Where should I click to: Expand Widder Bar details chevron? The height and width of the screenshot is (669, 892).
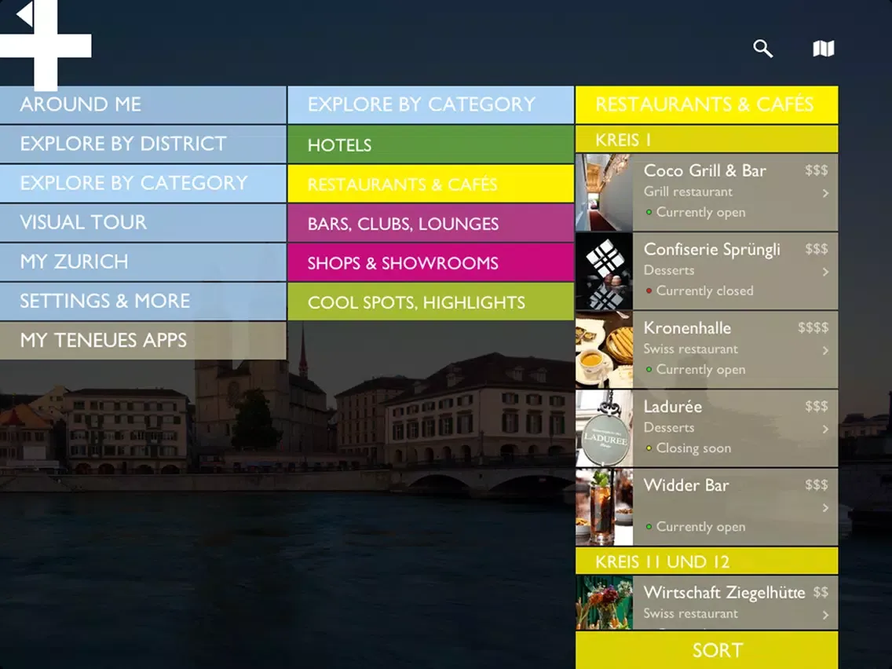(x=825, y=507)
